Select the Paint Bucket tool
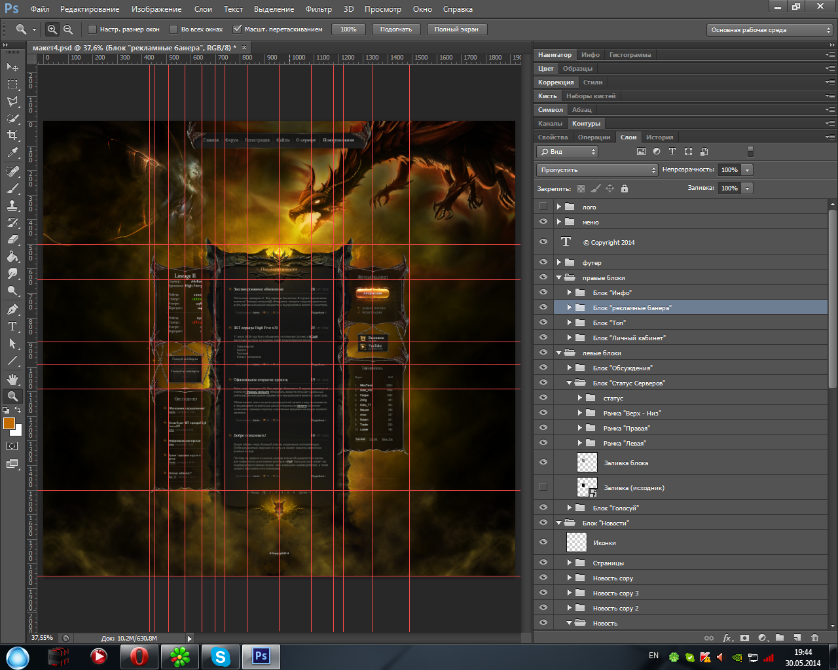 click(x=12, y=256)
